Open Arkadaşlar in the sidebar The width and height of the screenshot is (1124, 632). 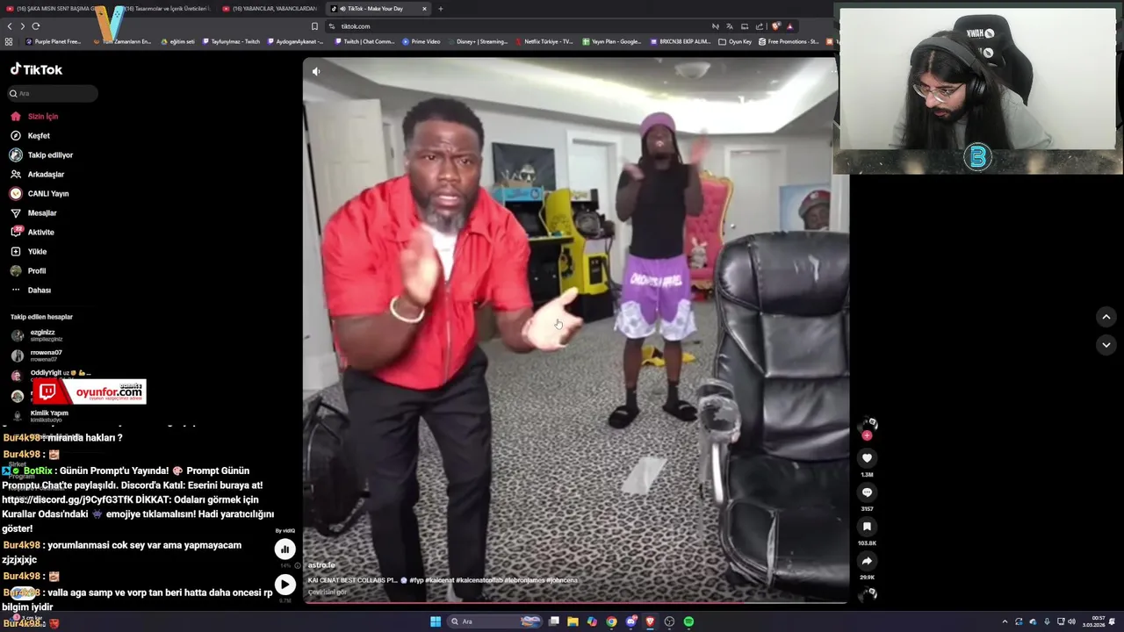38,175
